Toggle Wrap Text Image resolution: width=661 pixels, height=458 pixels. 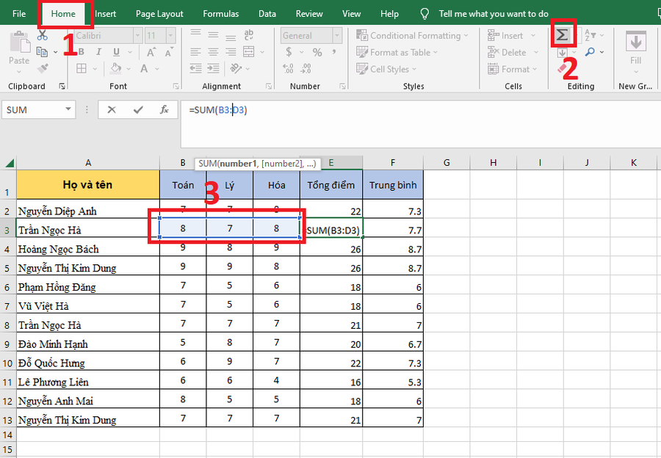[249, 34]
